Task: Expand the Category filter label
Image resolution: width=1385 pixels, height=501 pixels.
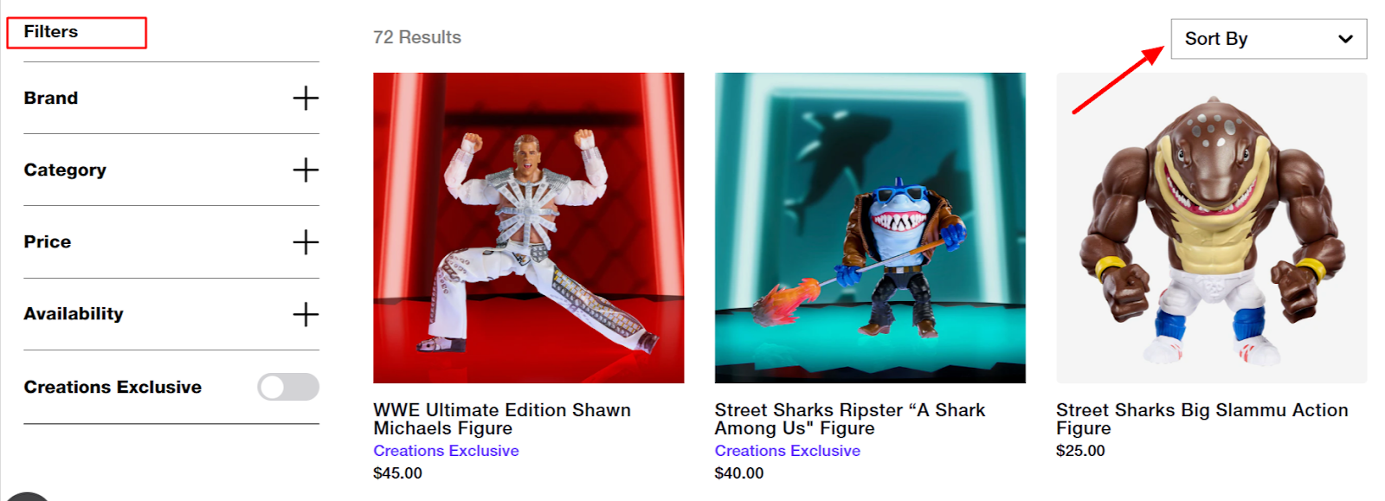Action: point(65,170)
